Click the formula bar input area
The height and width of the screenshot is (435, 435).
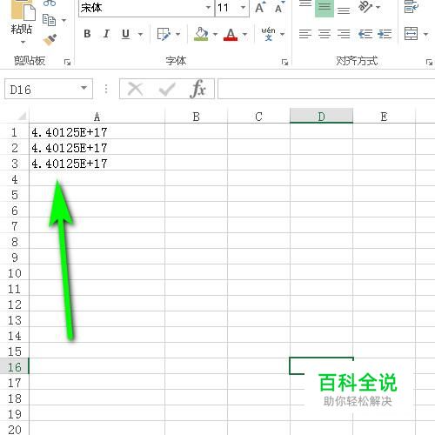pyautogui.click(x=326, y=89)
